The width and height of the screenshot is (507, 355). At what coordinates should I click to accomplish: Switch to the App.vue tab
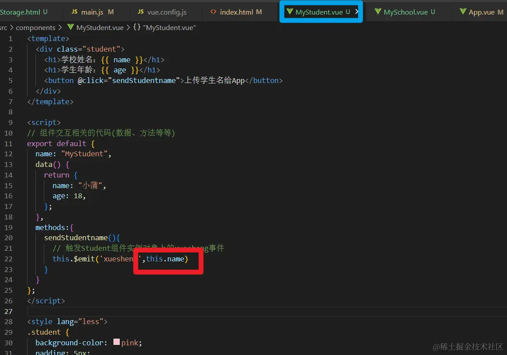click(482, 12)
